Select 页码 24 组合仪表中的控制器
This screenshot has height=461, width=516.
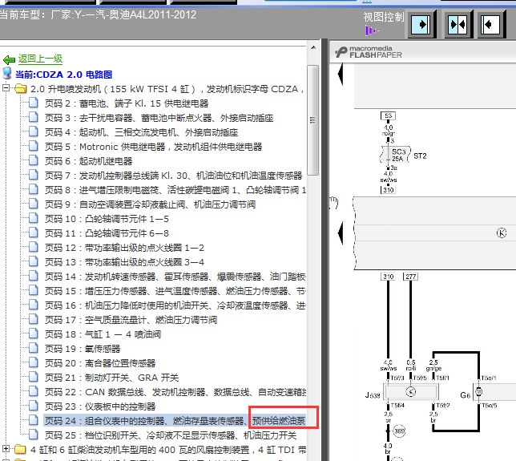point(175,421)
